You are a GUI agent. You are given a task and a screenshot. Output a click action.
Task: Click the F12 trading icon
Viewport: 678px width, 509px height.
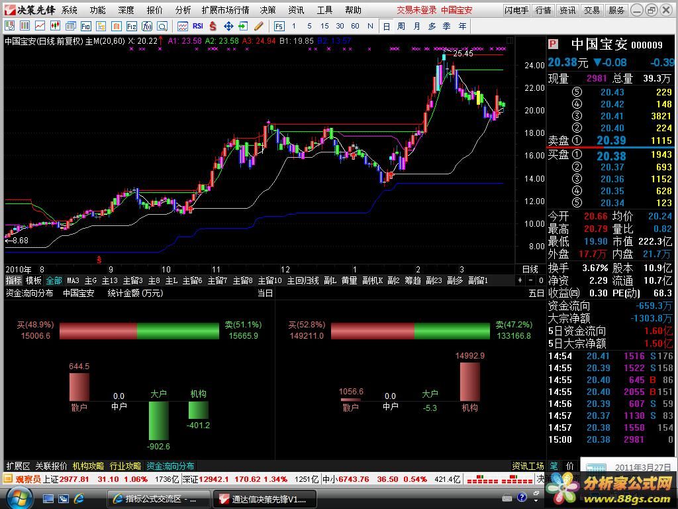pos(132,27)
